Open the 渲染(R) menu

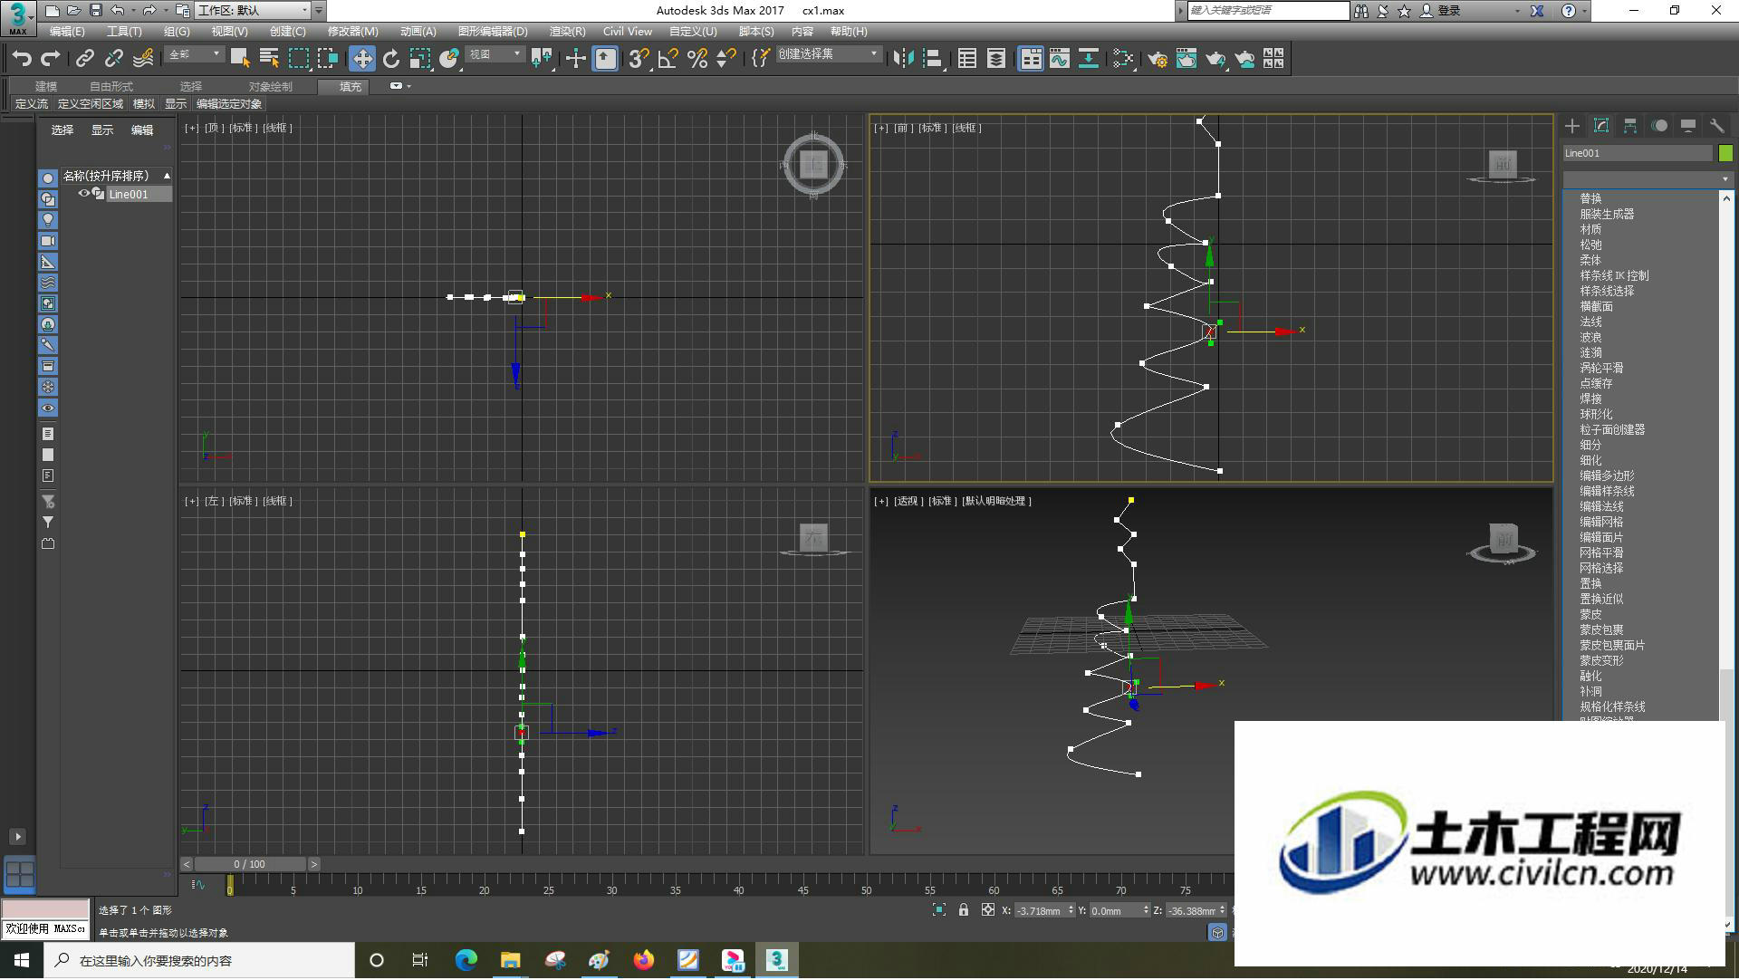coord(567,32)
